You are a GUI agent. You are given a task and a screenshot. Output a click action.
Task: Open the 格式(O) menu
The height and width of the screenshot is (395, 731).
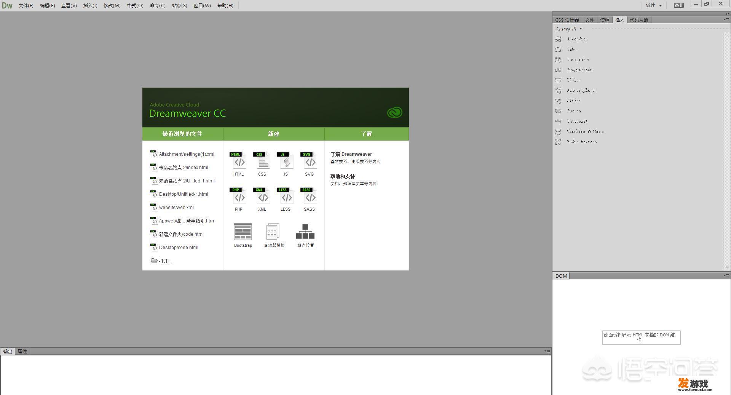pos(135,6)
